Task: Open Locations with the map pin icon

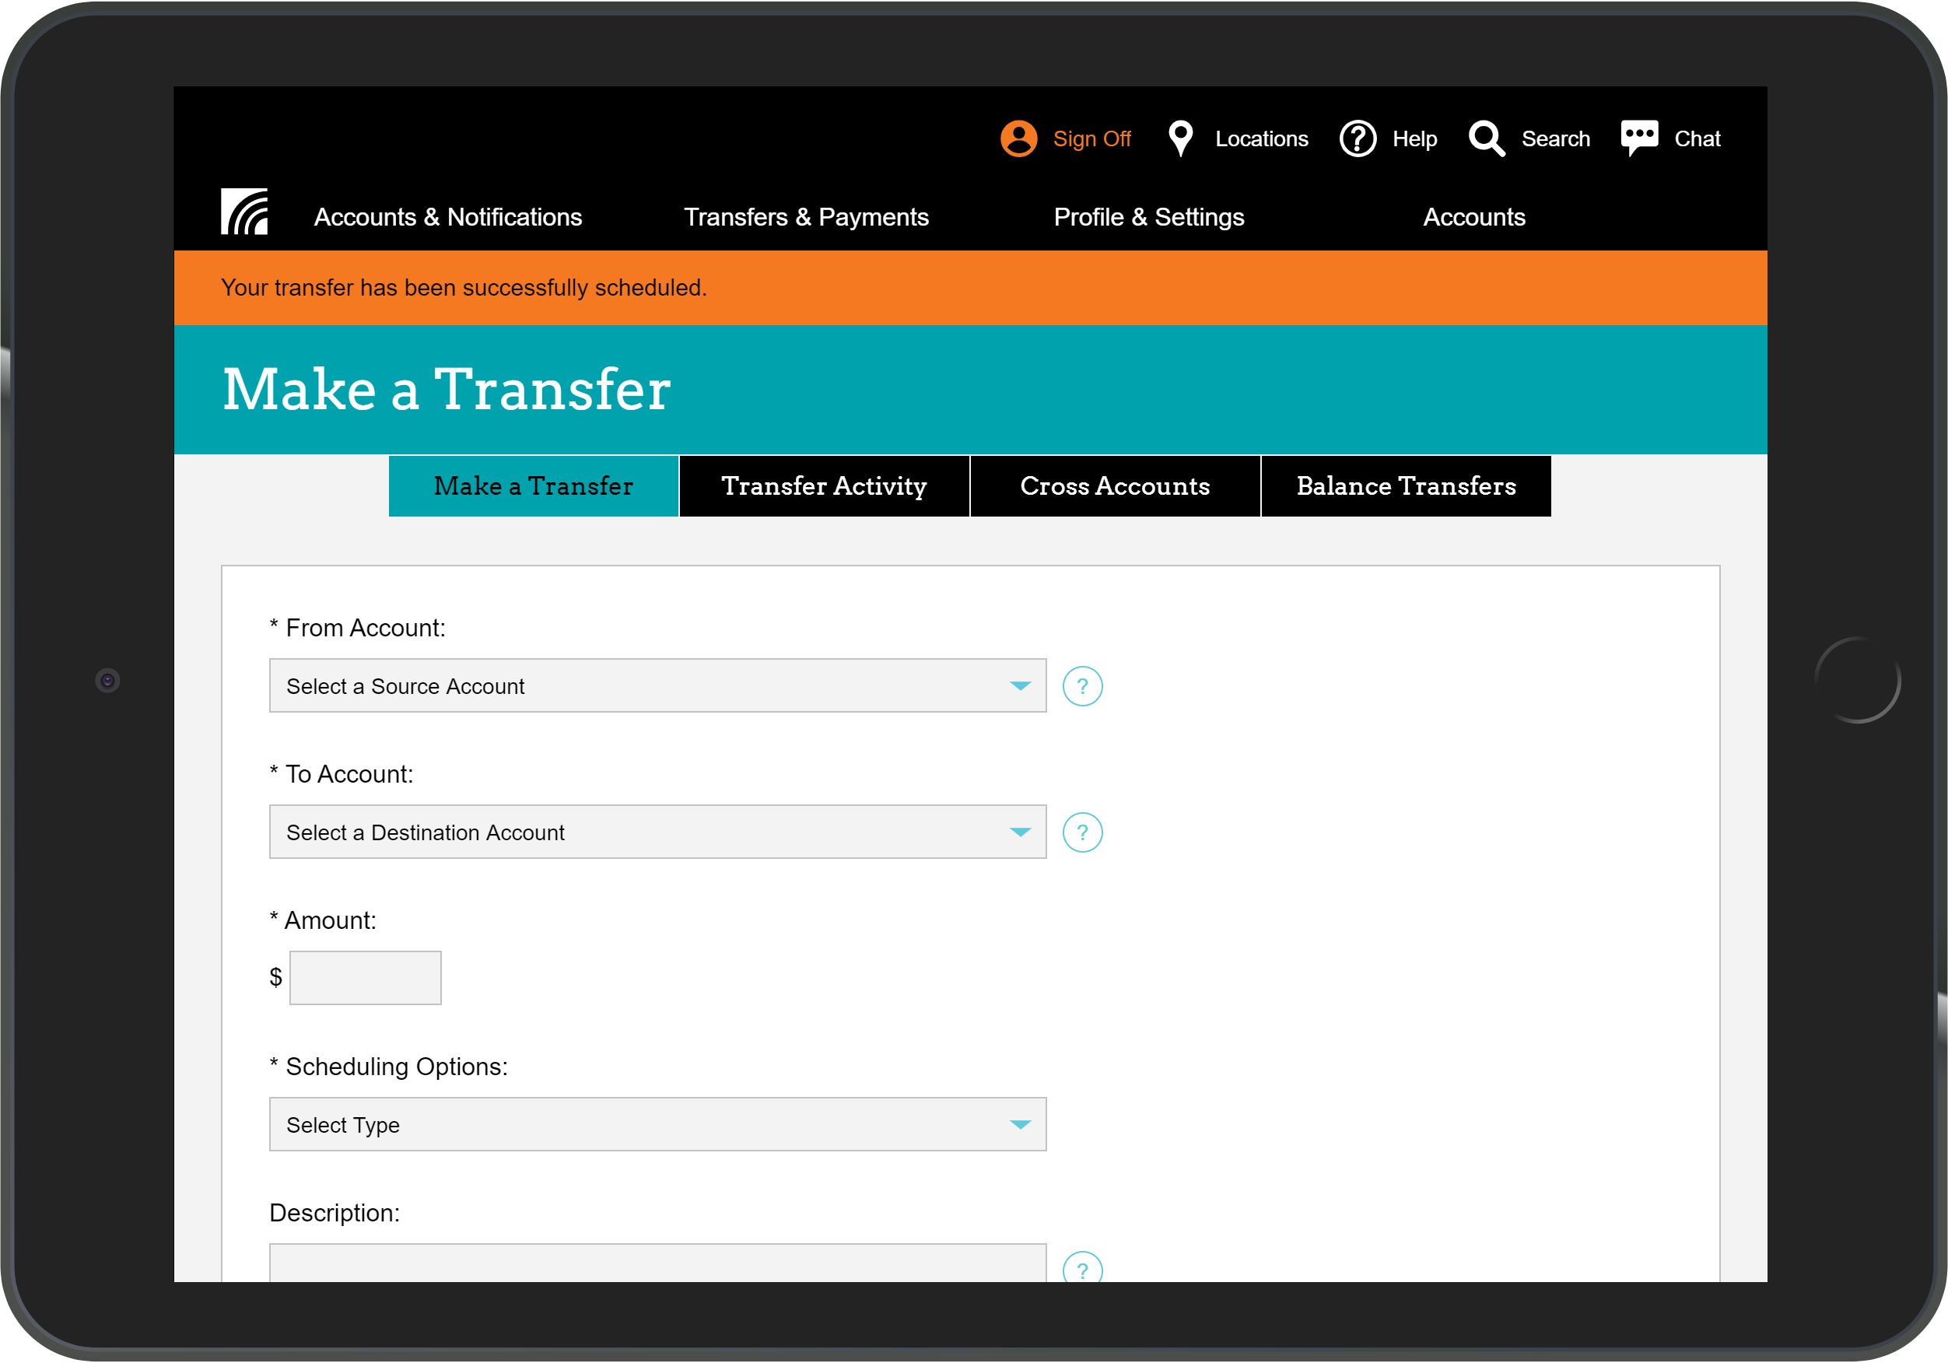Action: pyautogui.click(x=1179, y=138)
